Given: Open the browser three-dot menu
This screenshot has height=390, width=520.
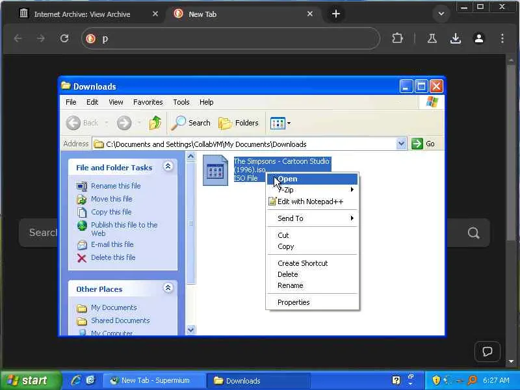Looking at the screenshot, I should click(502, 38).
